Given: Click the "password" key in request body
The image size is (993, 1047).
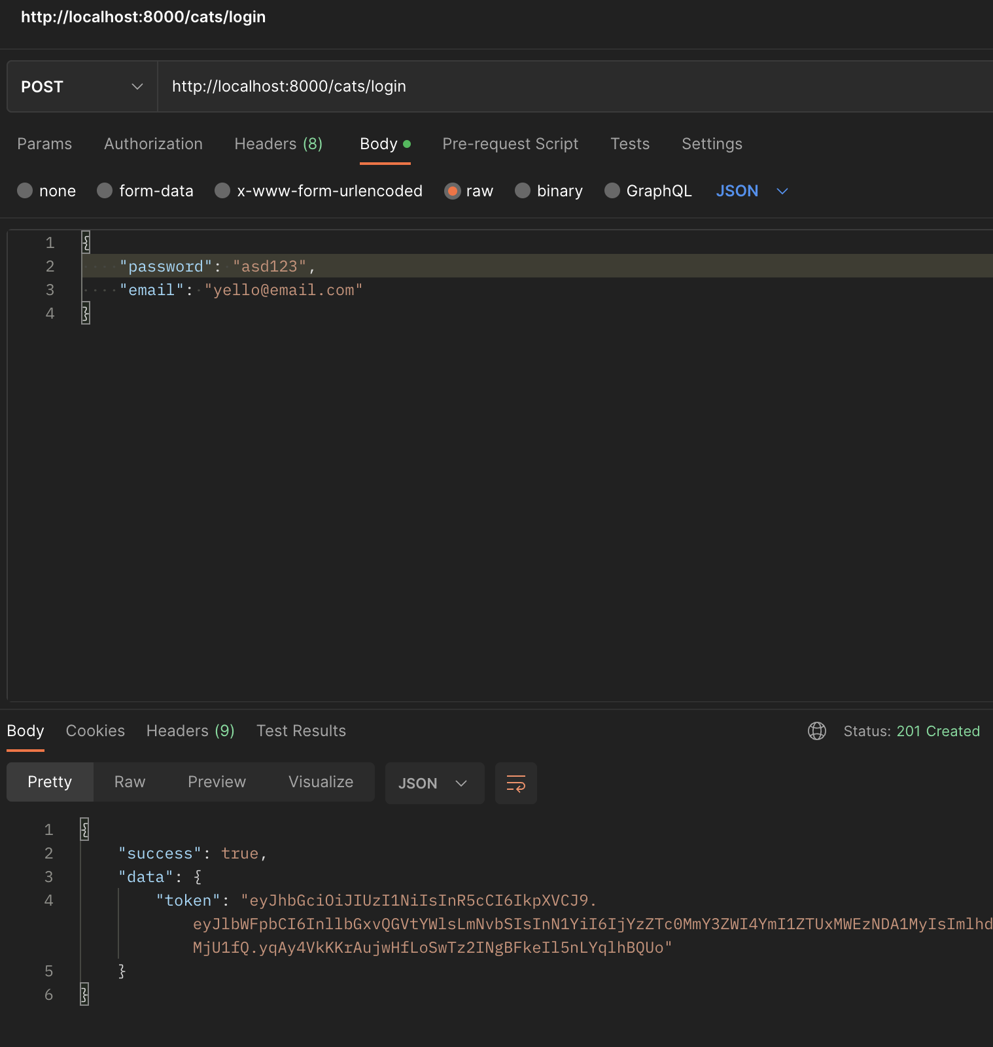Looking at the screenshot, I should pos(166,266).
